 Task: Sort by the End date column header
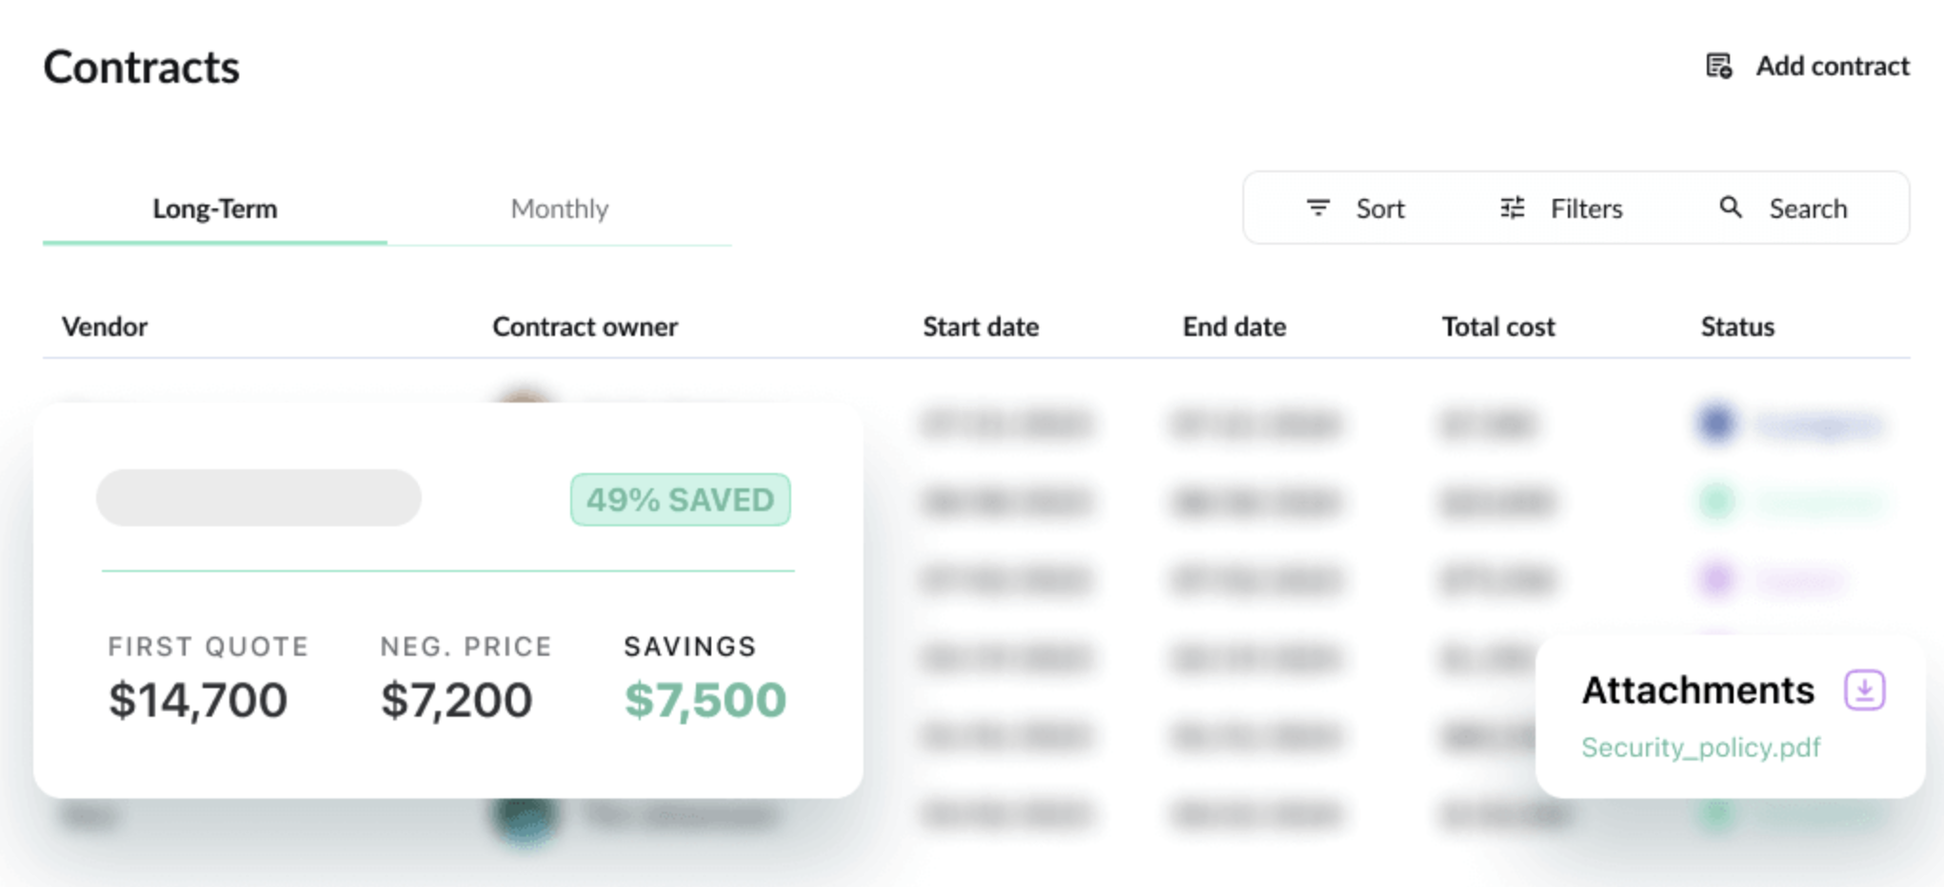[1234, 326]
